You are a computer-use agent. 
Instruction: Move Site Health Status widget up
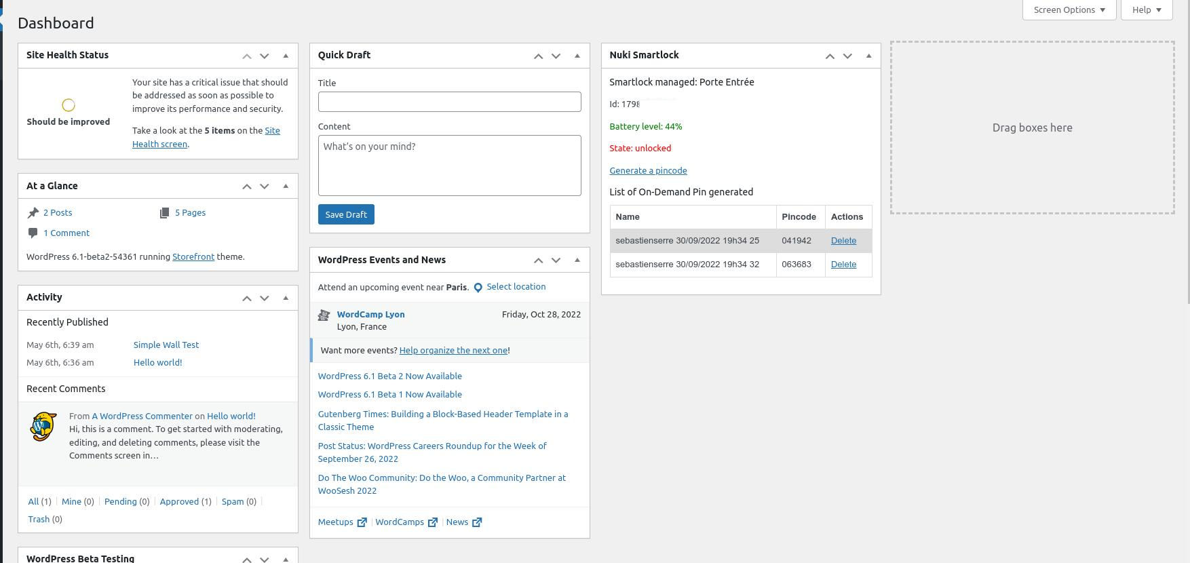tap(247, 56)
